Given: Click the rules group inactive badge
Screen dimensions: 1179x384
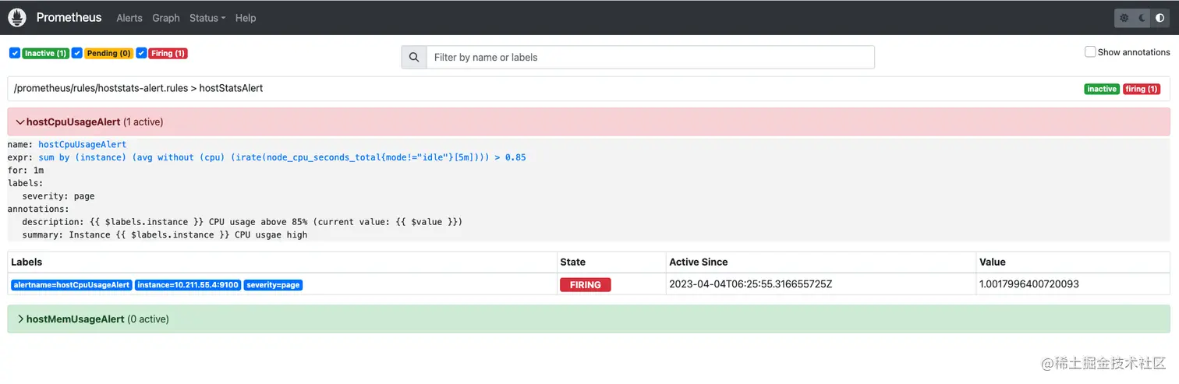Looking at the screenshot, I should [1102, 89].
